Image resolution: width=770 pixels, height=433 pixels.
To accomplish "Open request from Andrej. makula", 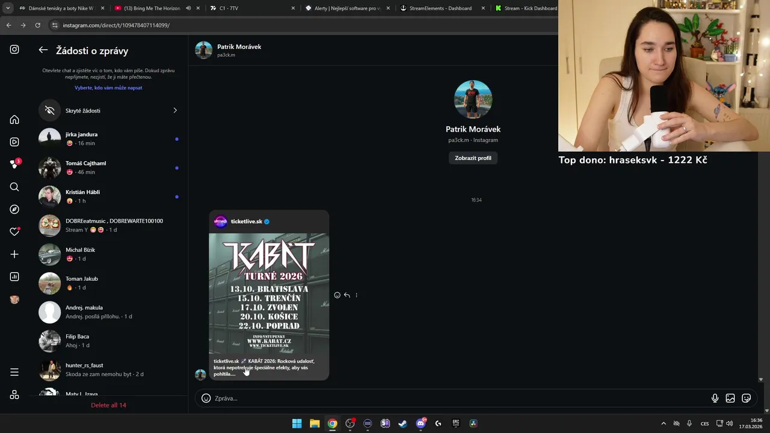I will pyautogui.click(x=108, y=312).
